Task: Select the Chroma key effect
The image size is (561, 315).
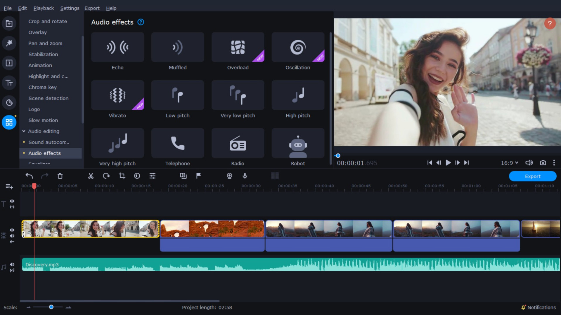Action: pyautogui.click(x=42, y=87)
